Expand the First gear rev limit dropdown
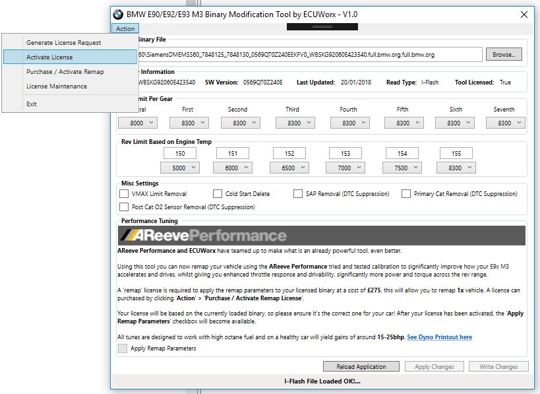540x394 pixels. pos(189,123)
